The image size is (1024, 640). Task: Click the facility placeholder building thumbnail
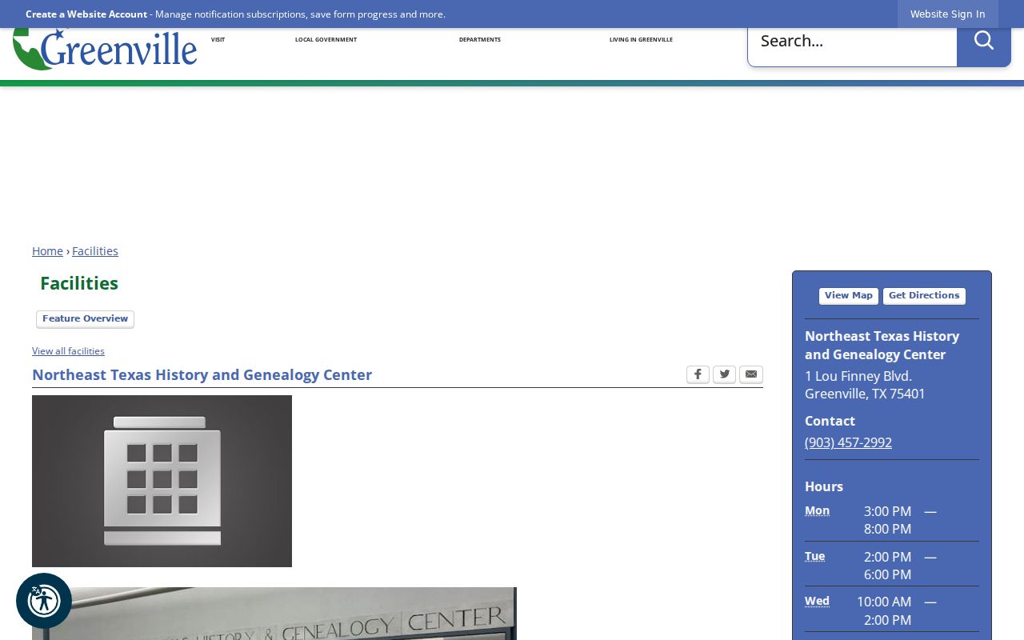tap(162, 481)
